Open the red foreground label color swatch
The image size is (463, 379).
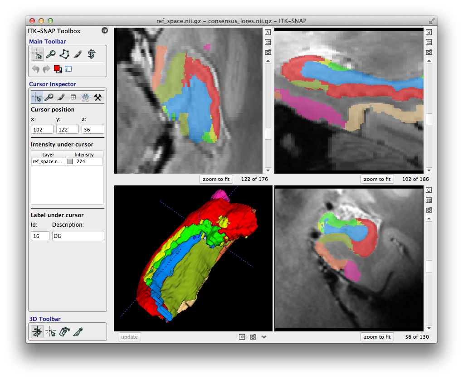pyautogui.click(x=57, y=69)
